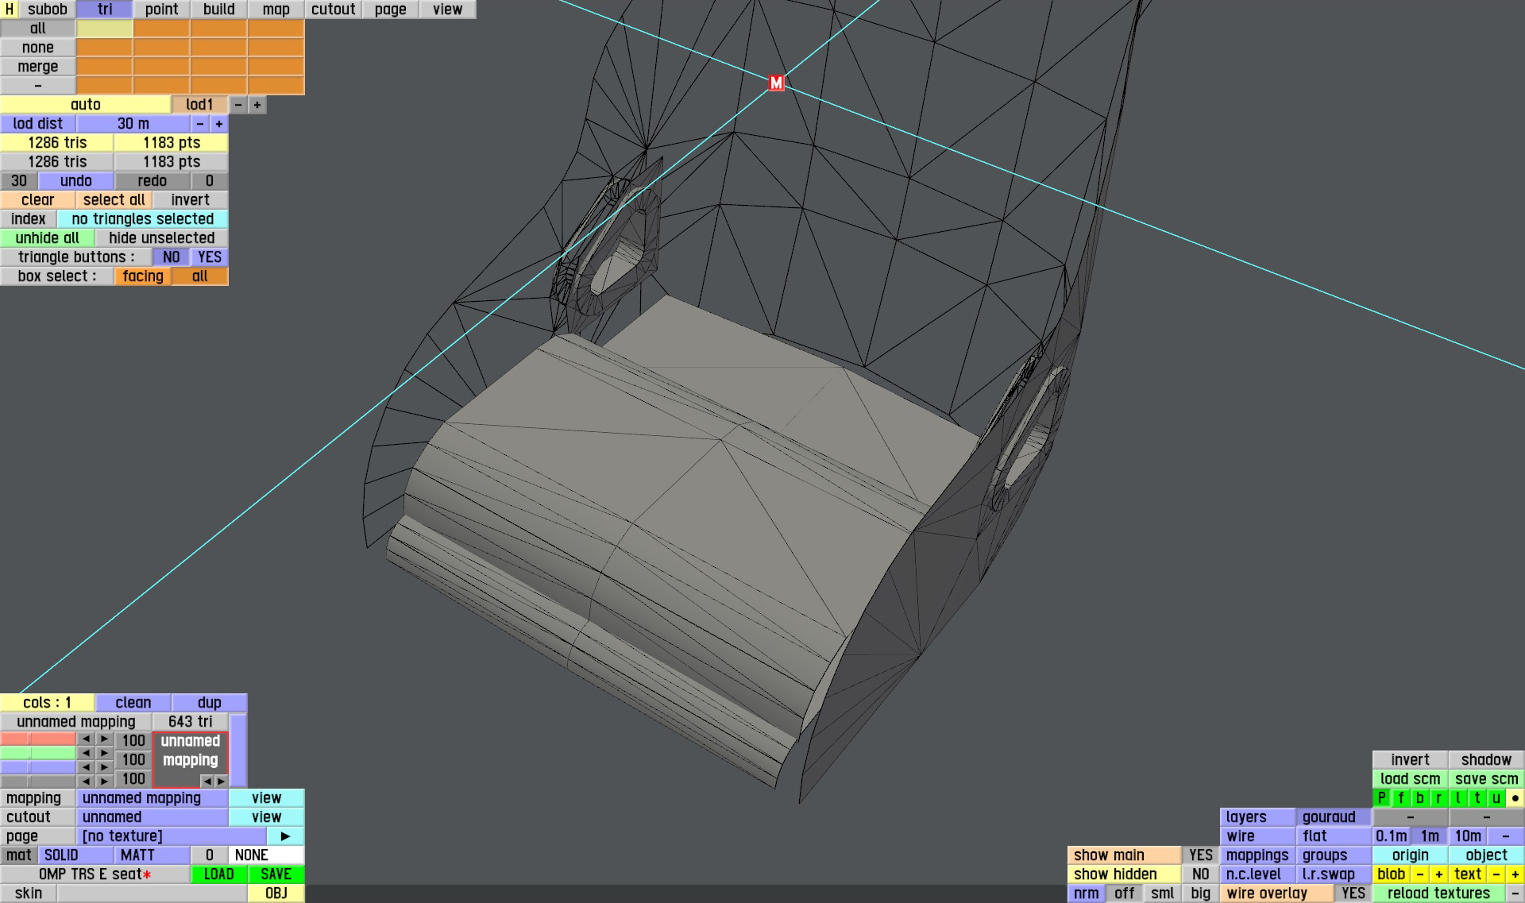Click the green SAVE button
This screenshot has height=903, width=1525.
(276, 874)
